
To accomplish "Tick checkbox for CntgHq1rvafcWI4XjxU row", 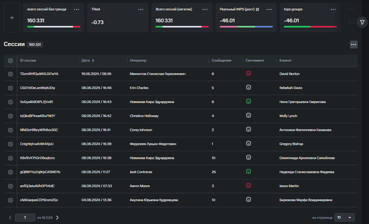I will pos(10,144).
